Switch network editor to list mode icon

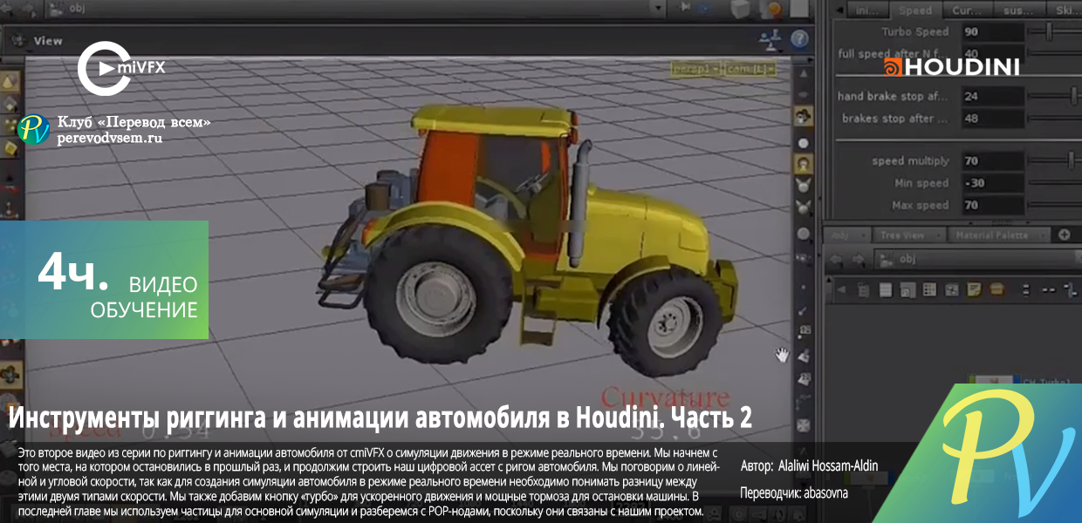point(886,289)
